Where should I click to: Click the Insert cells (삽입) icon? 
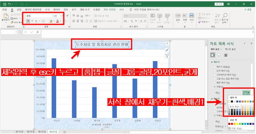pos(178,16)
